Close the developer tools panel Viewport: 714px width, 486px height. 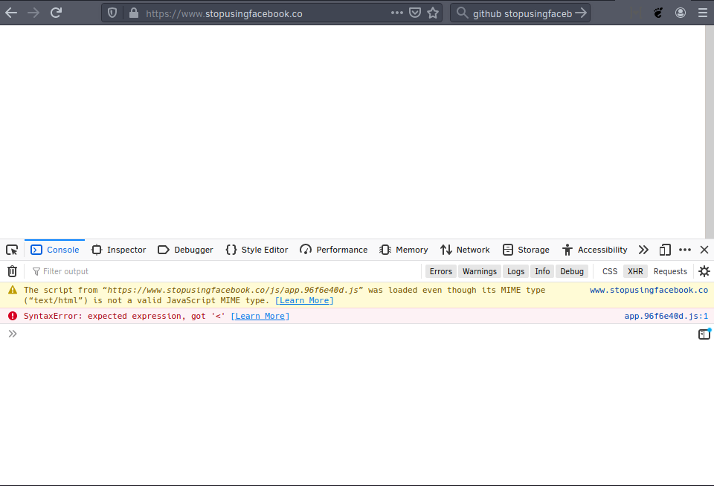704,250
